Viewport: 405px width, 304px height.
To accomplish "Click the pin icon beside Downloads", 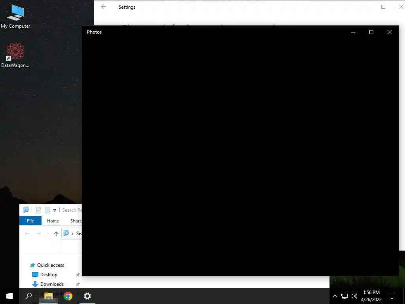I will (x=78, y=284).
